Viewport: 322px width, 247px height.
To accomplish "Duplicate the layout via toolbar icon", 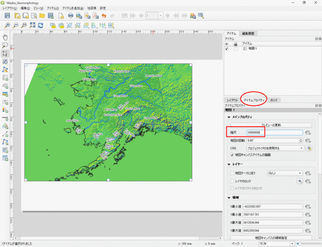I will click(26, 16).
